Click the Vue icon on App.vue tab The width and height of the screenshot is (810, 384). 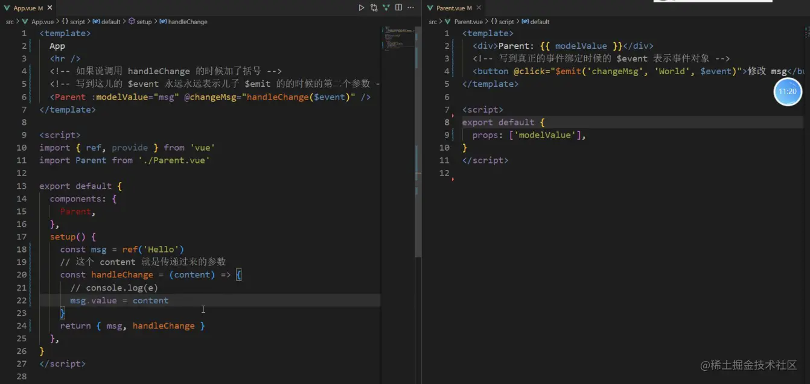click(x=7, y=8)
